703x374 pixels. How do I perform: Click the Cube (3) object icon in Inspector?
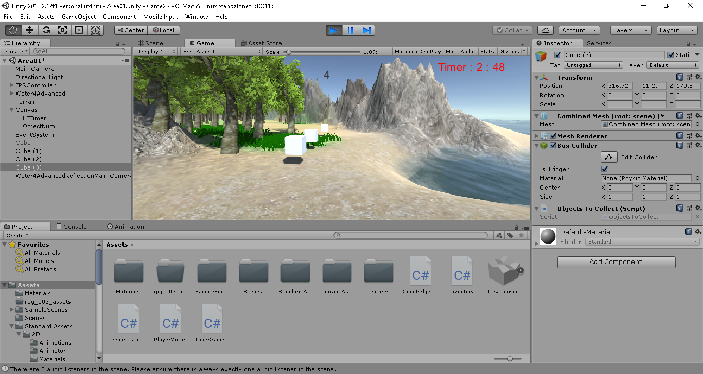coord(541,56)
